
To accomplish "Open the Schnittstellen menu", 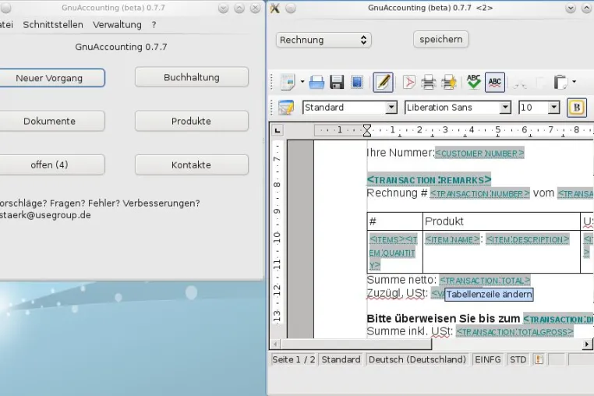I will (x=53, y=25).
